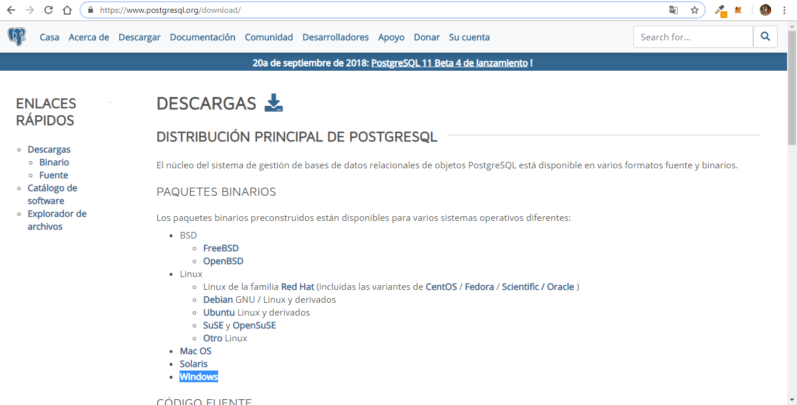The width and height of the screenshot is (797, 405).
Task: Open the Mac OS download link
Action: tap(196, 351)
